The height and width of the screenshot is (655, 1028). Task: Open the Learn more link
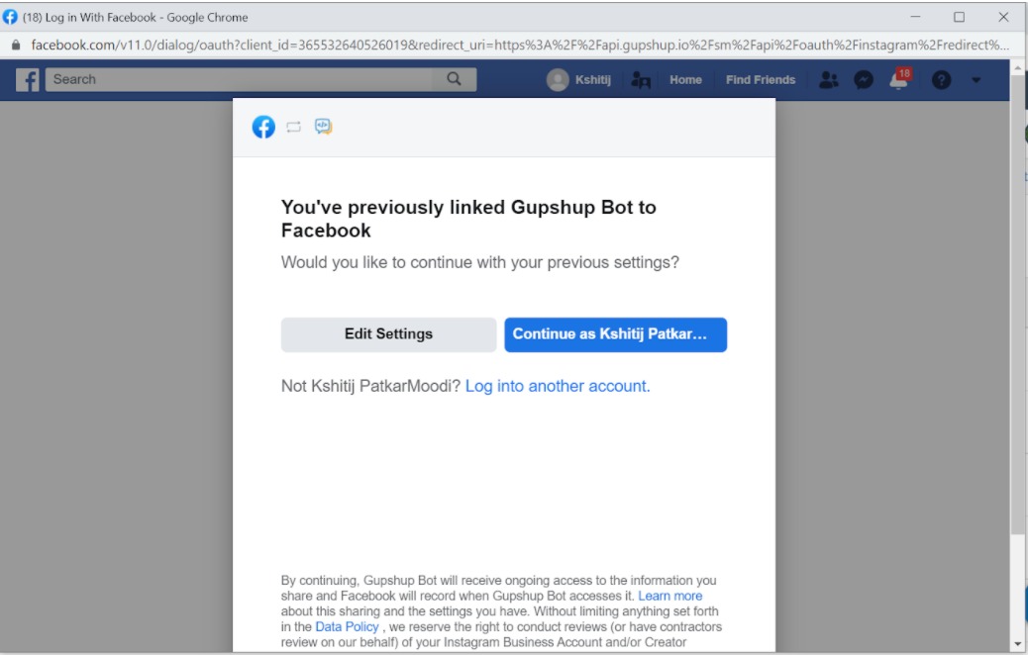point(670,596)
